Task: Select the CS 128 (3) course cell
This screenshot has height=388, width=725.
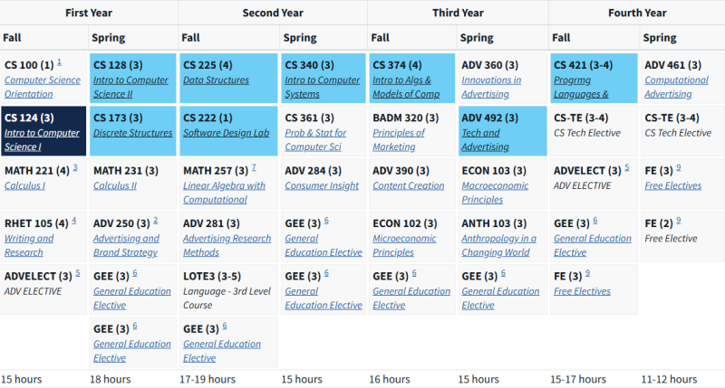Action: click(132, 78)
